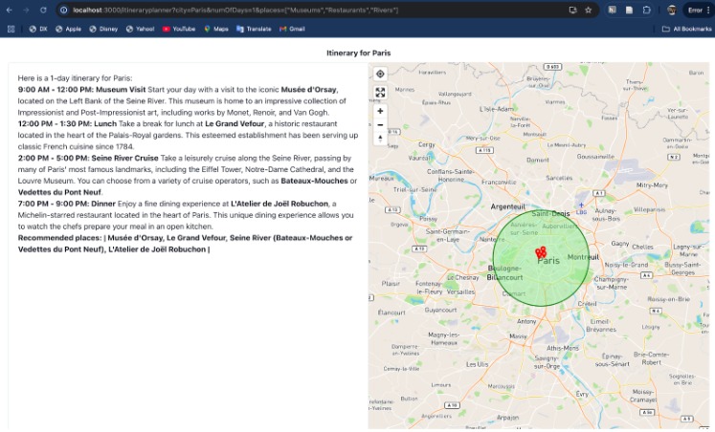Screen dimensions: 715x432
Task: Open the All Bookmarks folder
Action: (686, 29)
